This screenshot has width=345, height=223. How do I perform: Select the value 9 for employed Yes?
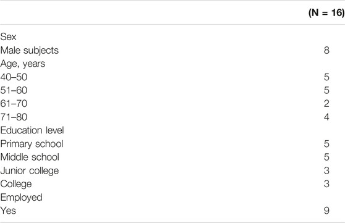point(326,211)
